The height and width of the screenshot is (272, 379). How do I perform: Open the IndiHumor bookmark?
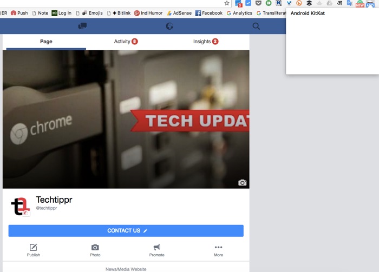(x=148, y=13)
